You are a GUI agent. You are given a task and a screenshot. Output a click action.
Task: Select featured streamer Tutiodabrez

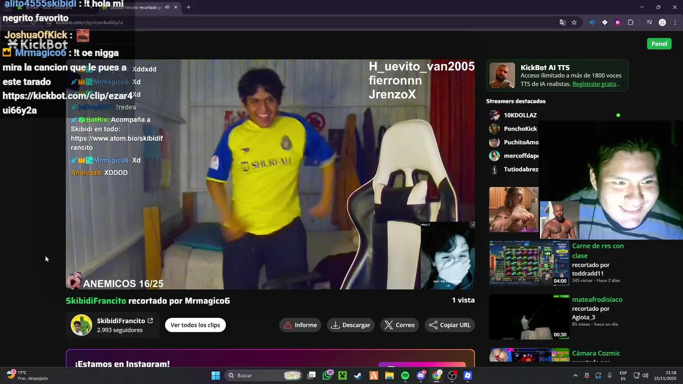click(x=521, y=169)
